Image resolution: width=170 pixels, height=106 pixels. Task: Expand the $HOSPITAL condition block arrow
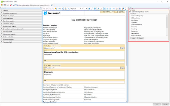coord(101,12)
